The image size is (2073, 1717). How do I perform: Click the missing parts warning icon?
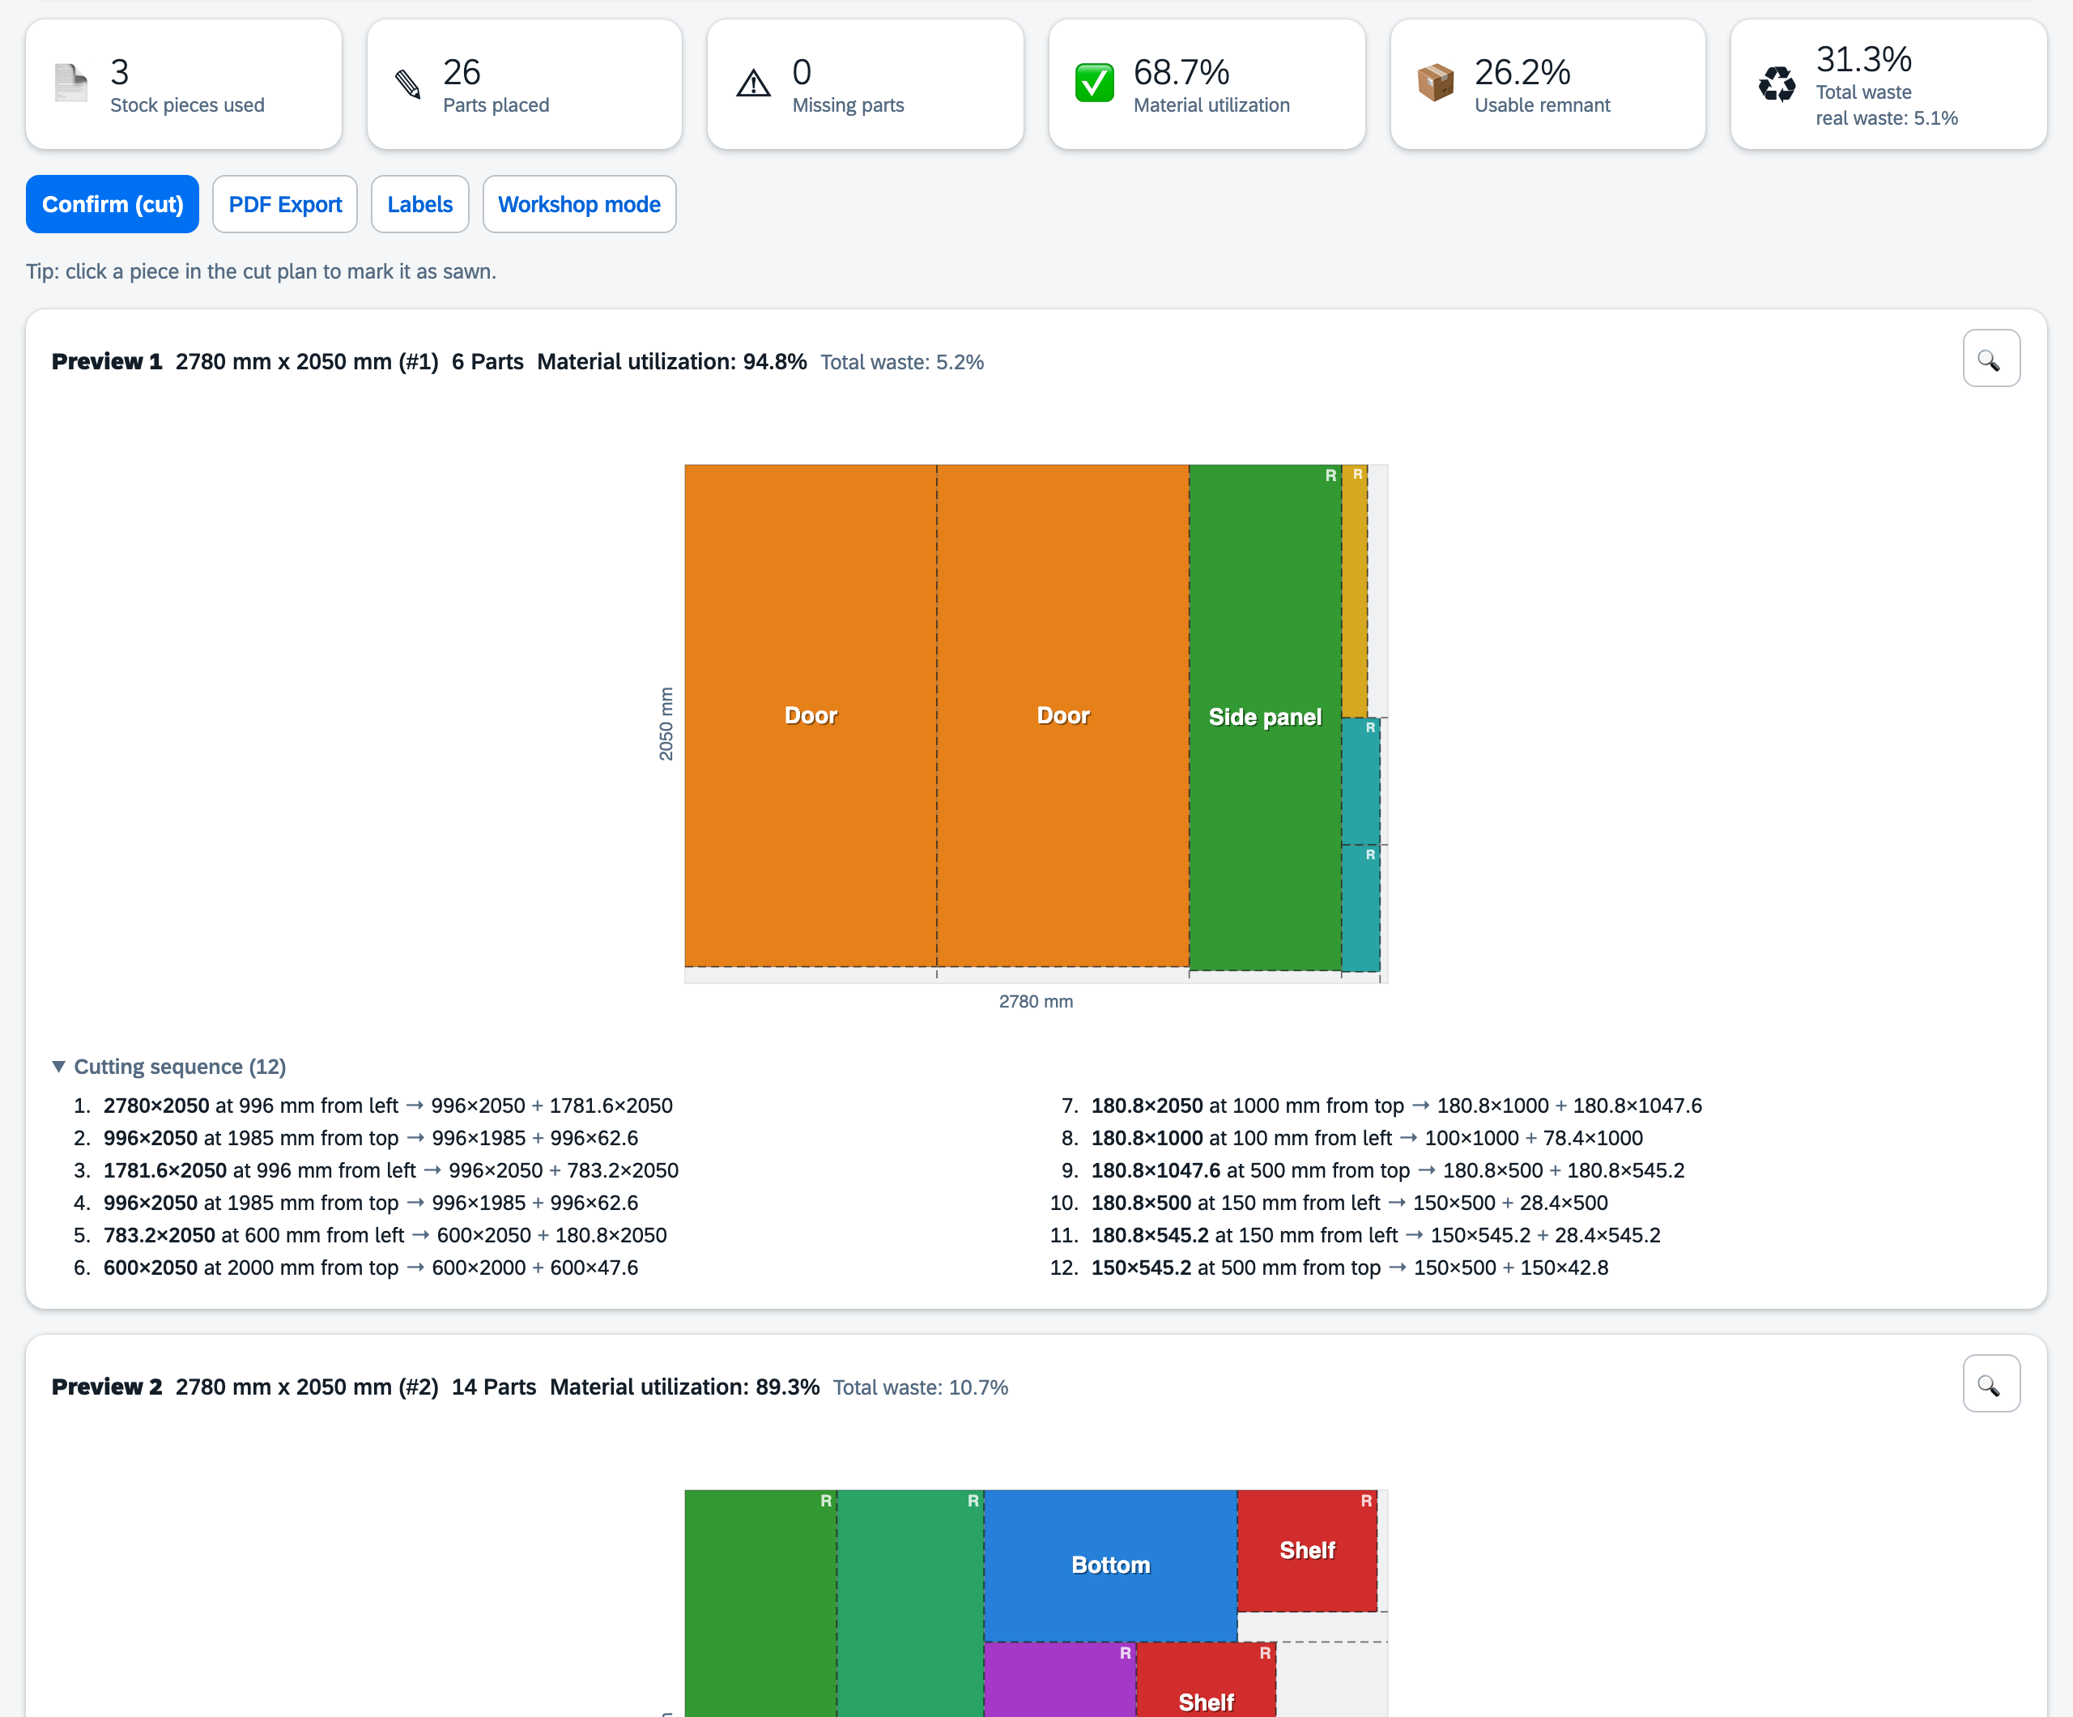click(x=753, y=84)
